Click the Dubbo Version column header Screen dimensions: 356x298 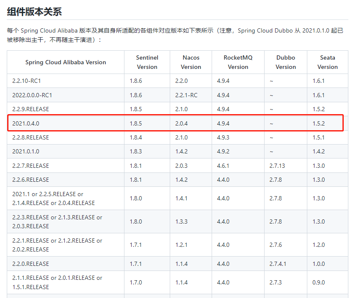tap(286, 62)
